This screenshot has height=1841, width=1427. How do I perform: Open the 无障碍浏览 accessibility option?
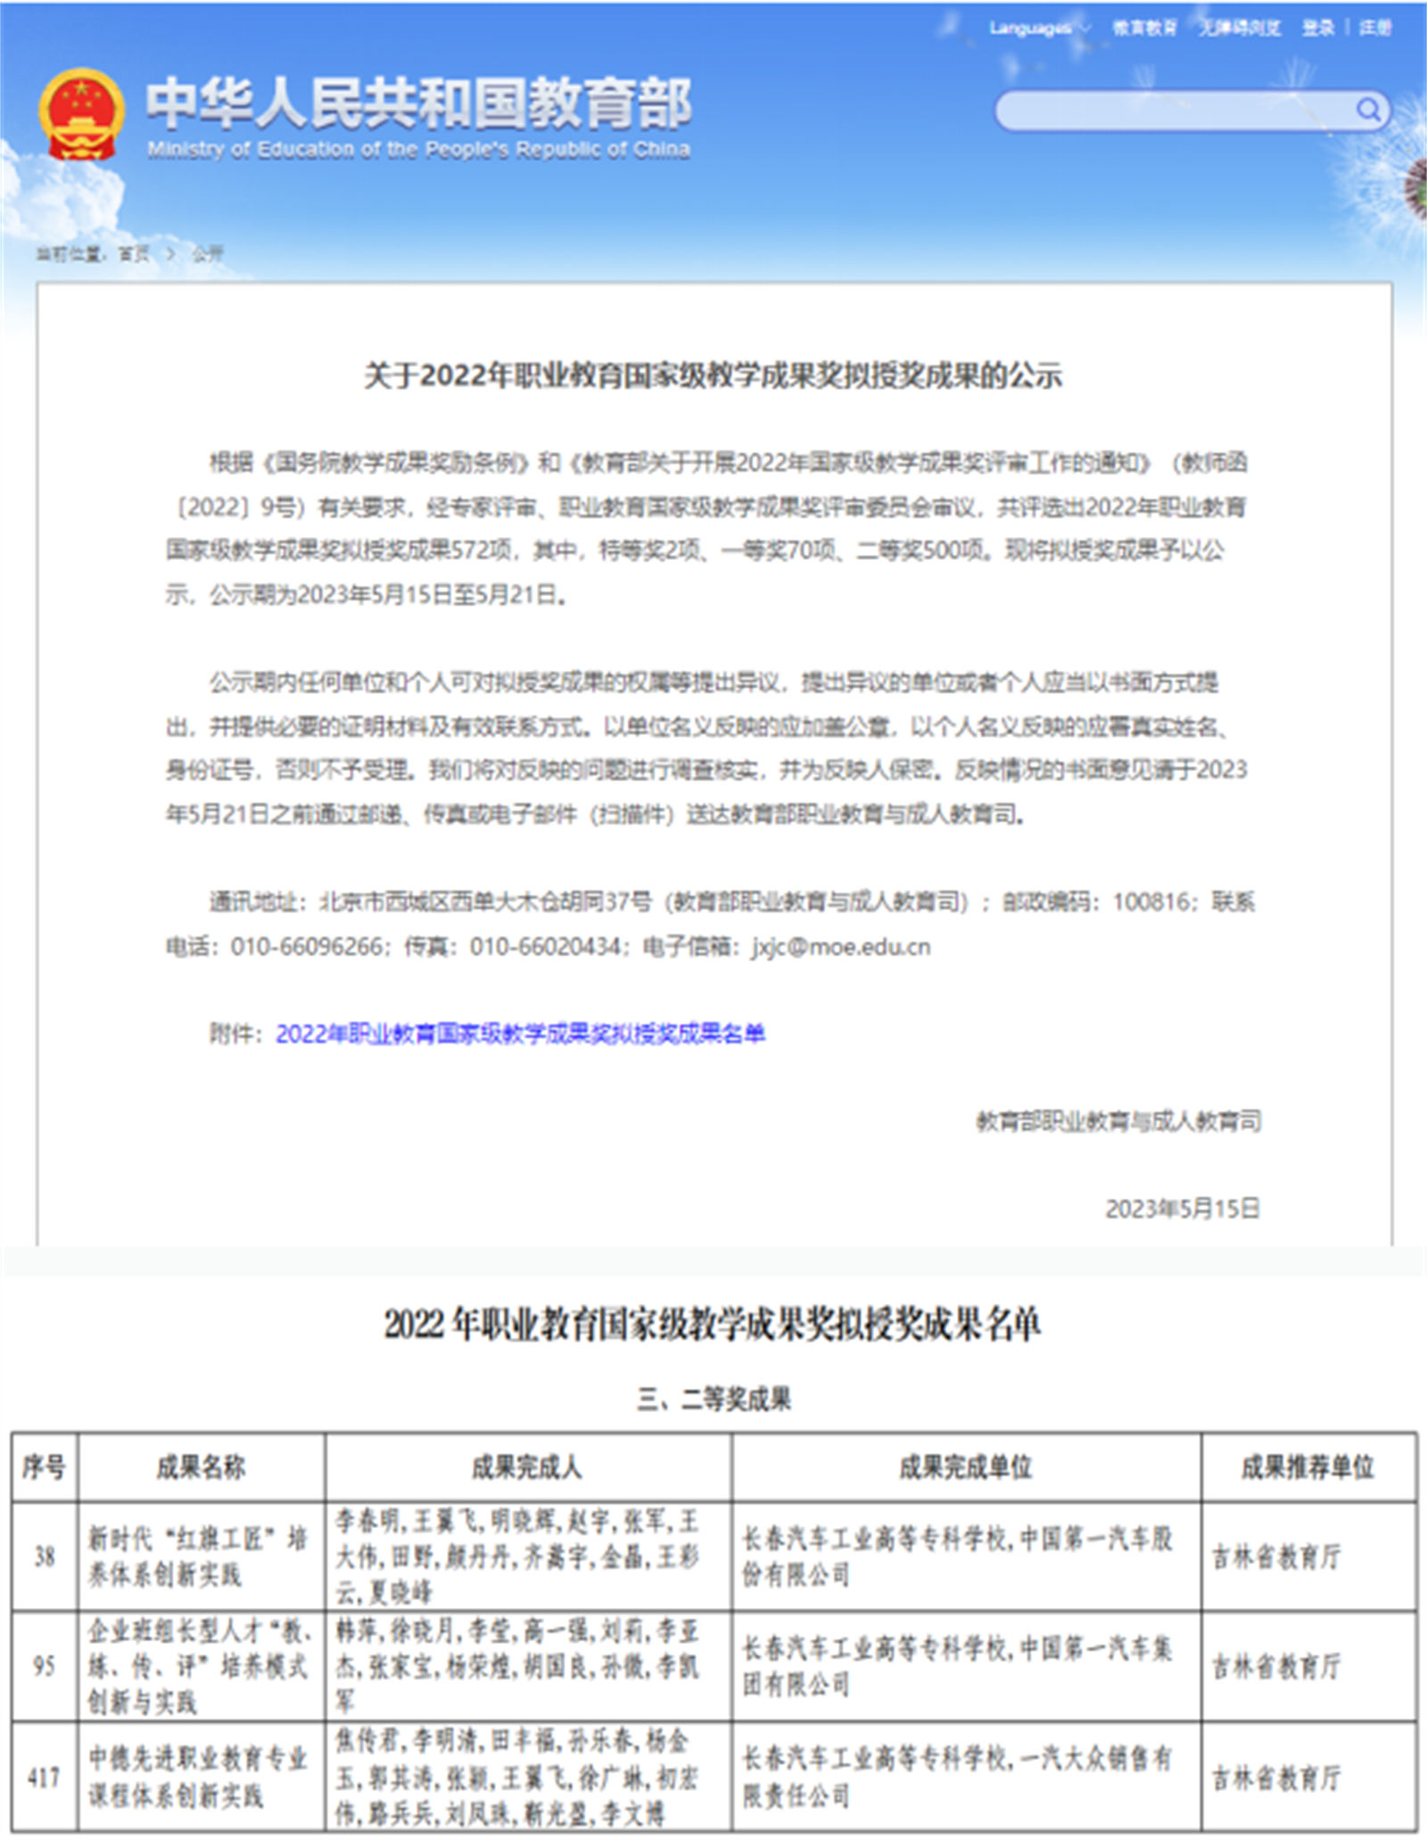point(1240,28)
